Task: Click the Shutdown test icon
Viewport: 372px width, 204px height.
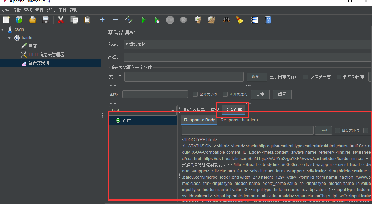Action: click(183, 20)
